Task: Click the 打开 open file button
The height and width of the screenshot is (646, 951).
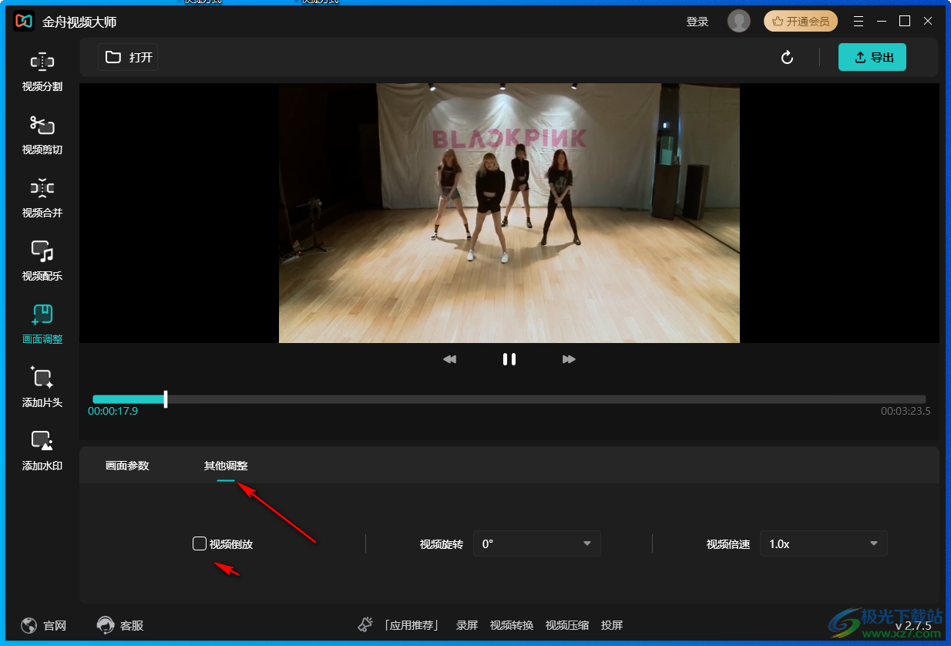Action: 128,57
